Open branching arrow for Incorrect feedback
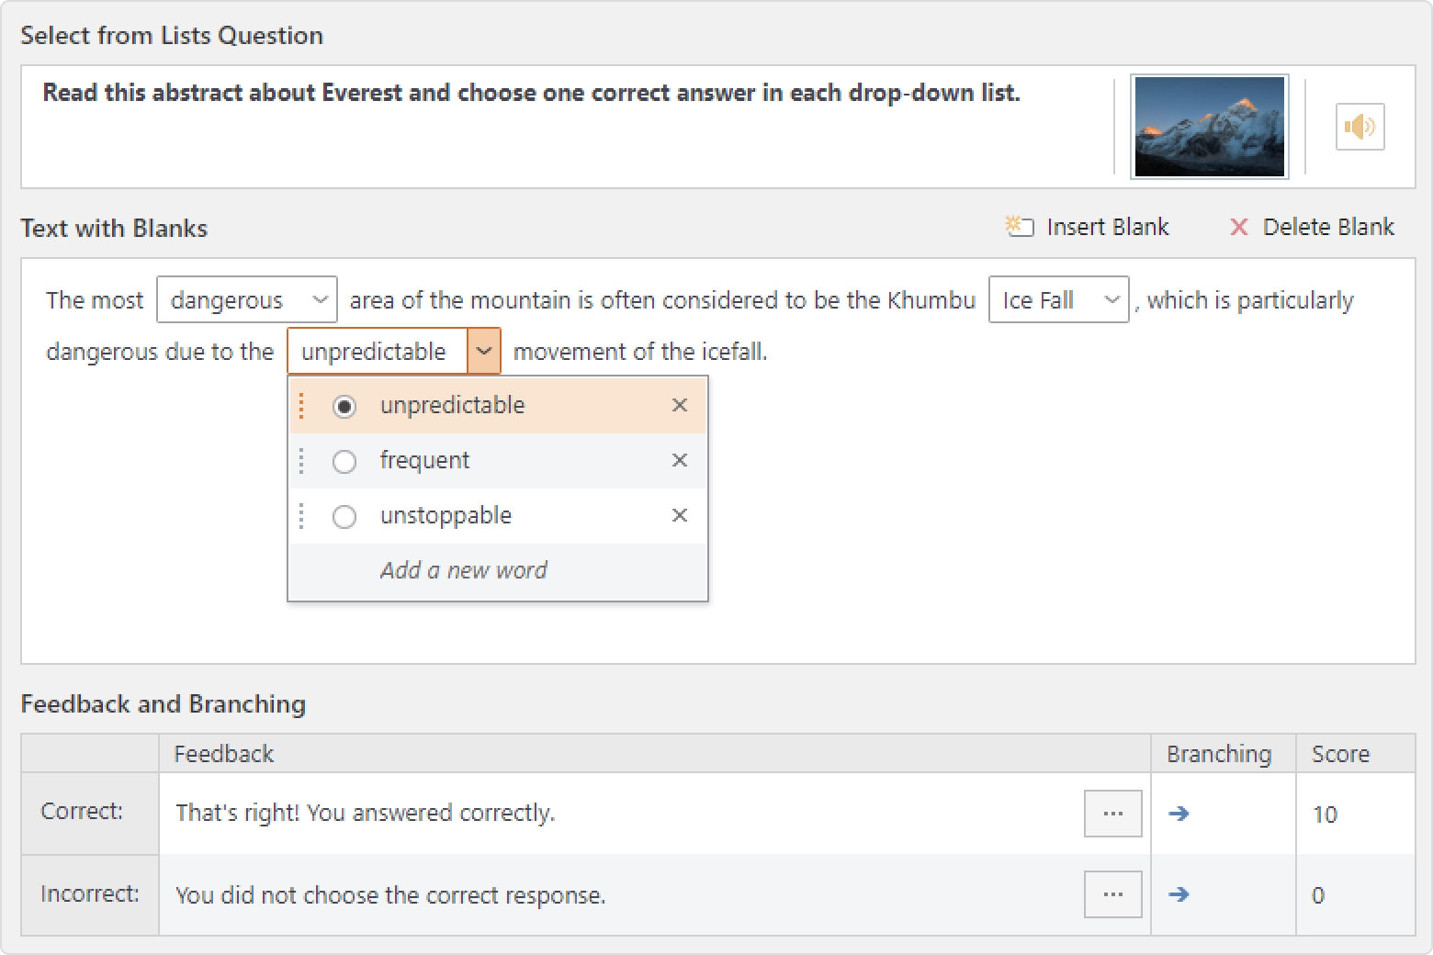Screen dimensions: 1433x955 (x=1179, y=893)
